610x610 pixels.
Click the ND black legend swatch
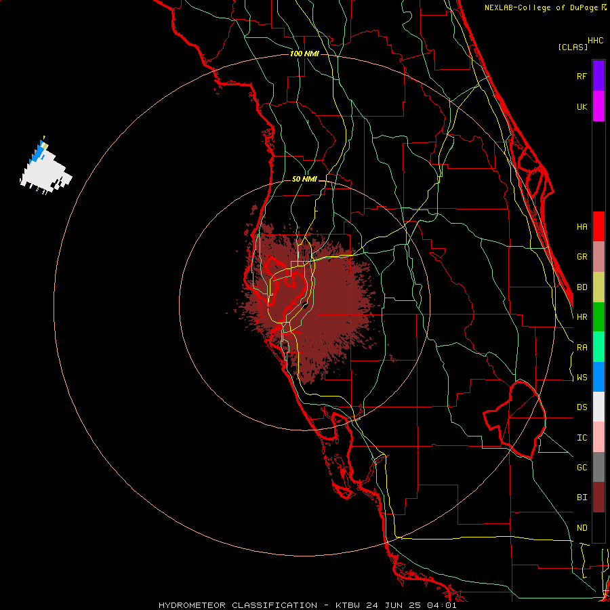pyautogui.click(x=598, y=527)
